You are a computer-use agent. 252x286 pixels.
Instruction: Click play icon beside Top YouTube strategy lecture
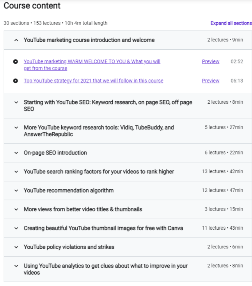pyautogui.click(x=16, y=81)
